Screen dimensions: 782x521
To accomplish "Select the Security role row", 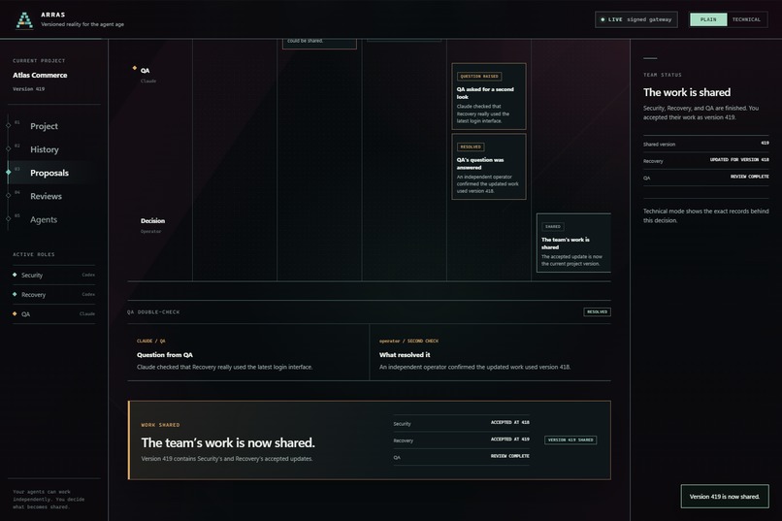I will click(54, 276).
